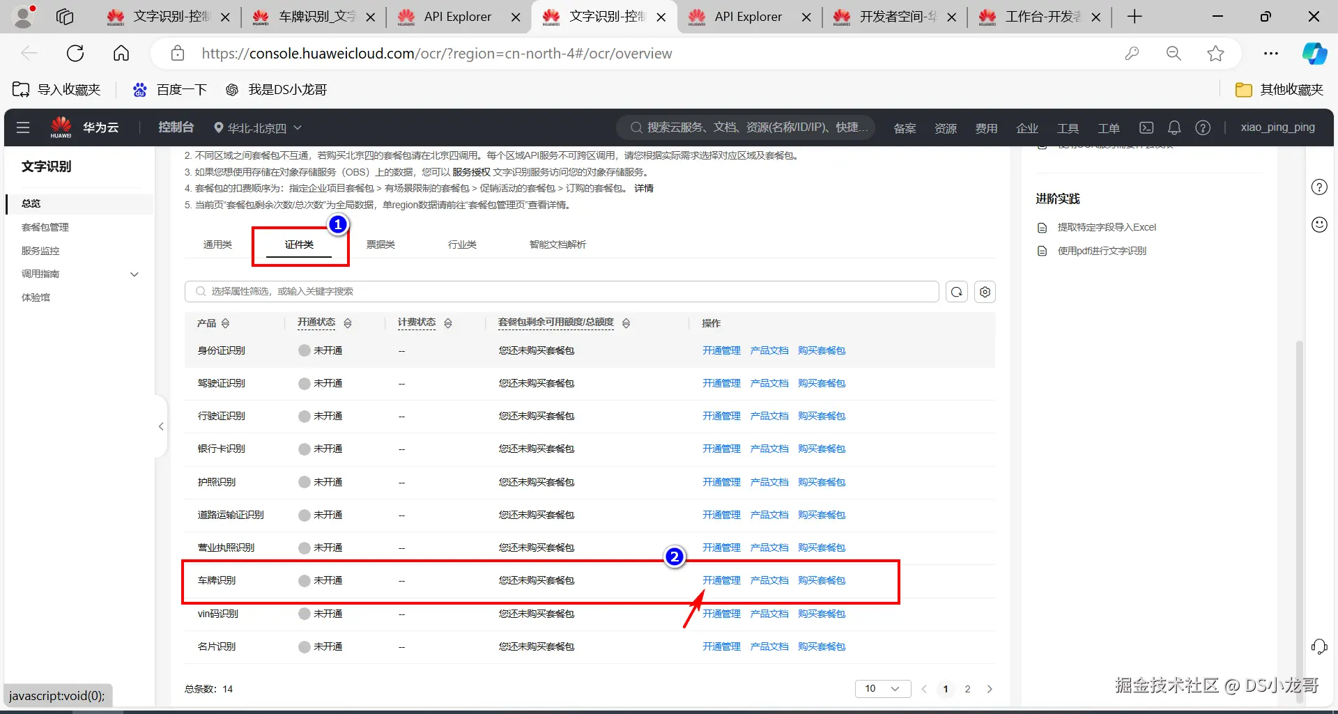Open the 其他收藏夹 bookmarks folder

pyautogui.click(x=1279, y=90)
